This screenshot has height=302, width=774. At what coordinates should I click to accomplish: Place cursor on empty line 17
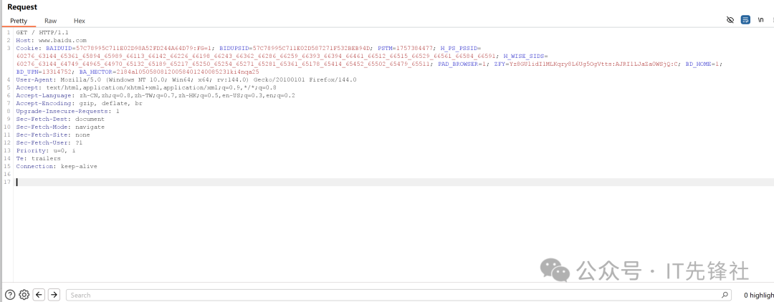tap(394, 182)
